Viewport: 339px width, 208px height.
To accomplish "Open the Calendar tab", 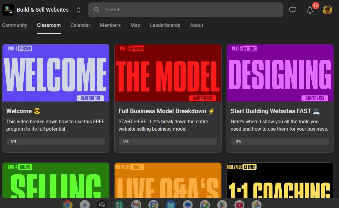I will click(x=80, y=25).
